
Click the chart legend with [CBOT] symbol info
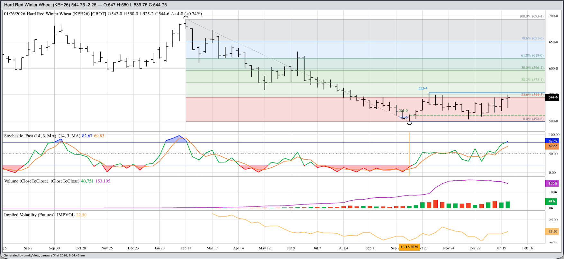pos(103,14)
